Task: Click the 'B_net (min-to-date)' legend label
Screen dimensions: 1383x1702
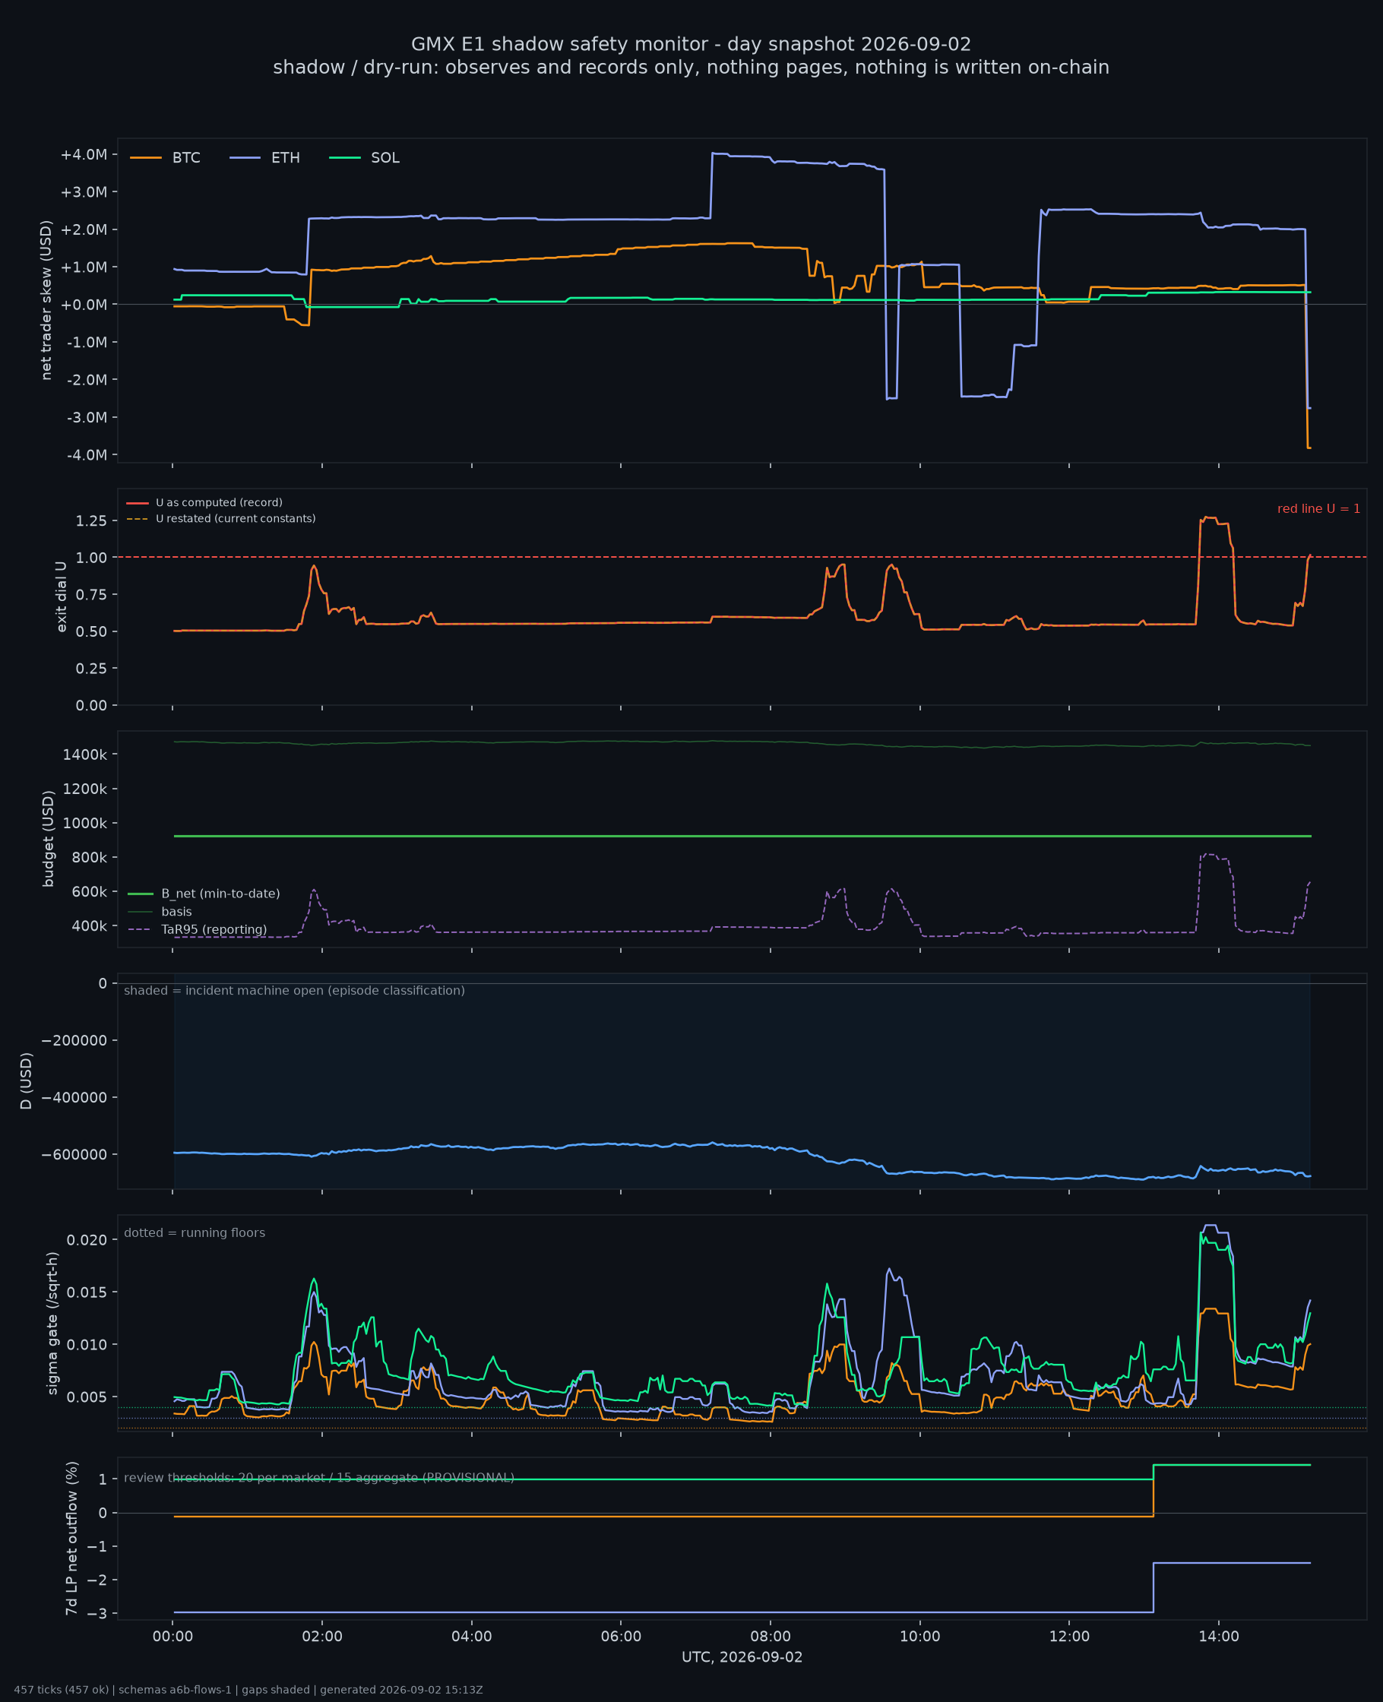Action: [x=220, y=894]
